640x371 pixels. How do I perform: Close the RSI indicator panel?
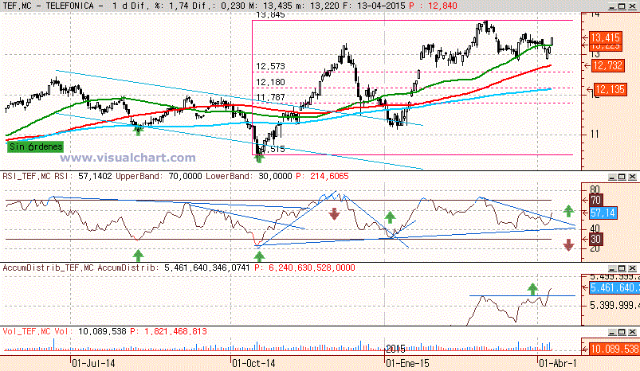(632, 177)
